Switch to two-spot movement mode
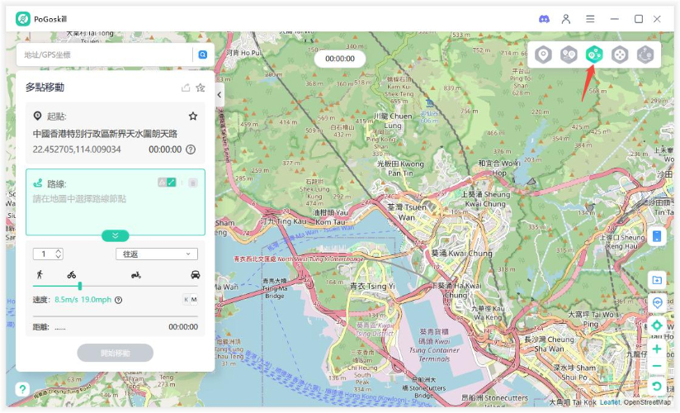This screenshot has height=413, width=680. point(569,55)
